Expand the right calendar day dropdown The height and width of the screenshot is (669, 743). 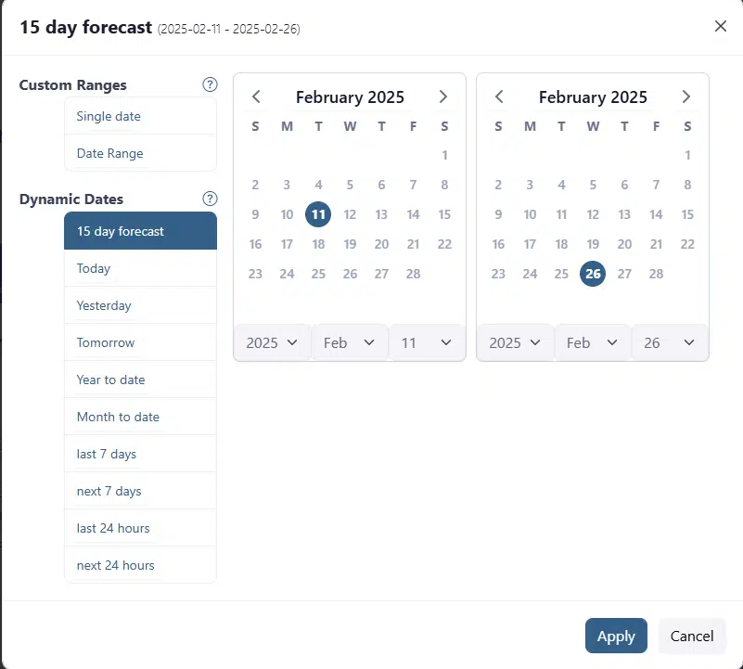click(x=670, y=342)
